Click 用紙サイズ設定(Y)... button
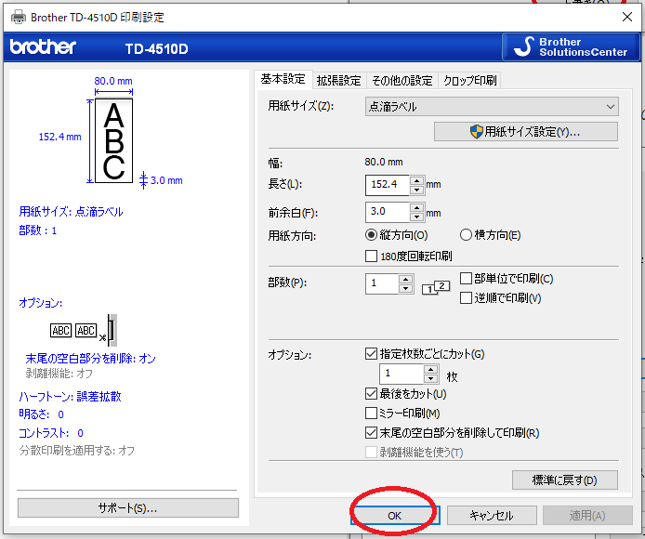 click(x=526, y=132)
